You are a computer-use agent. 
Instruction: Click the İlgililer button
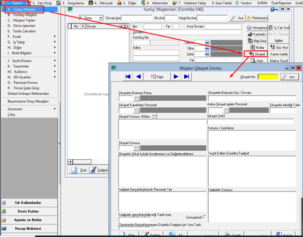[x=279, y=41]
